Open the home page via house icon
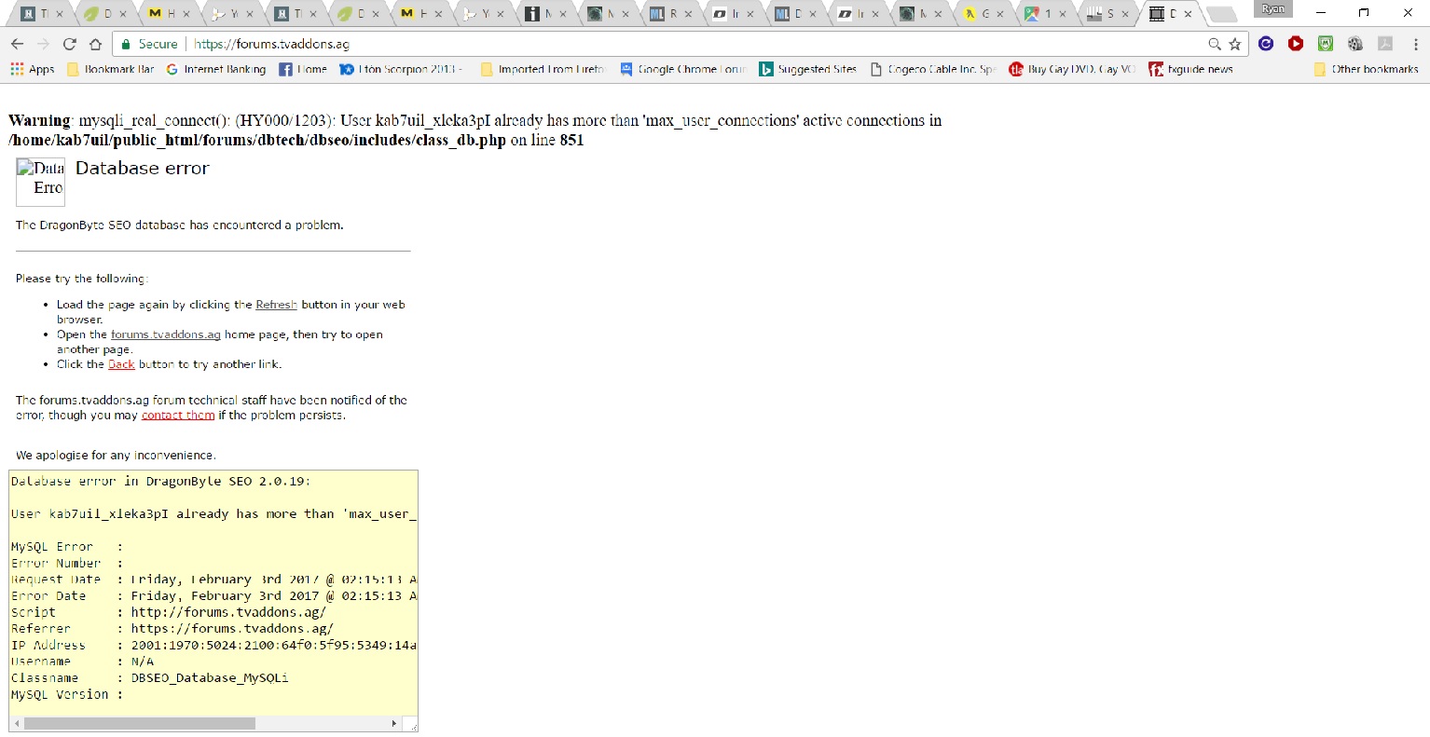The width and height of the screenshot is (1430, 737). coord(95,44)
